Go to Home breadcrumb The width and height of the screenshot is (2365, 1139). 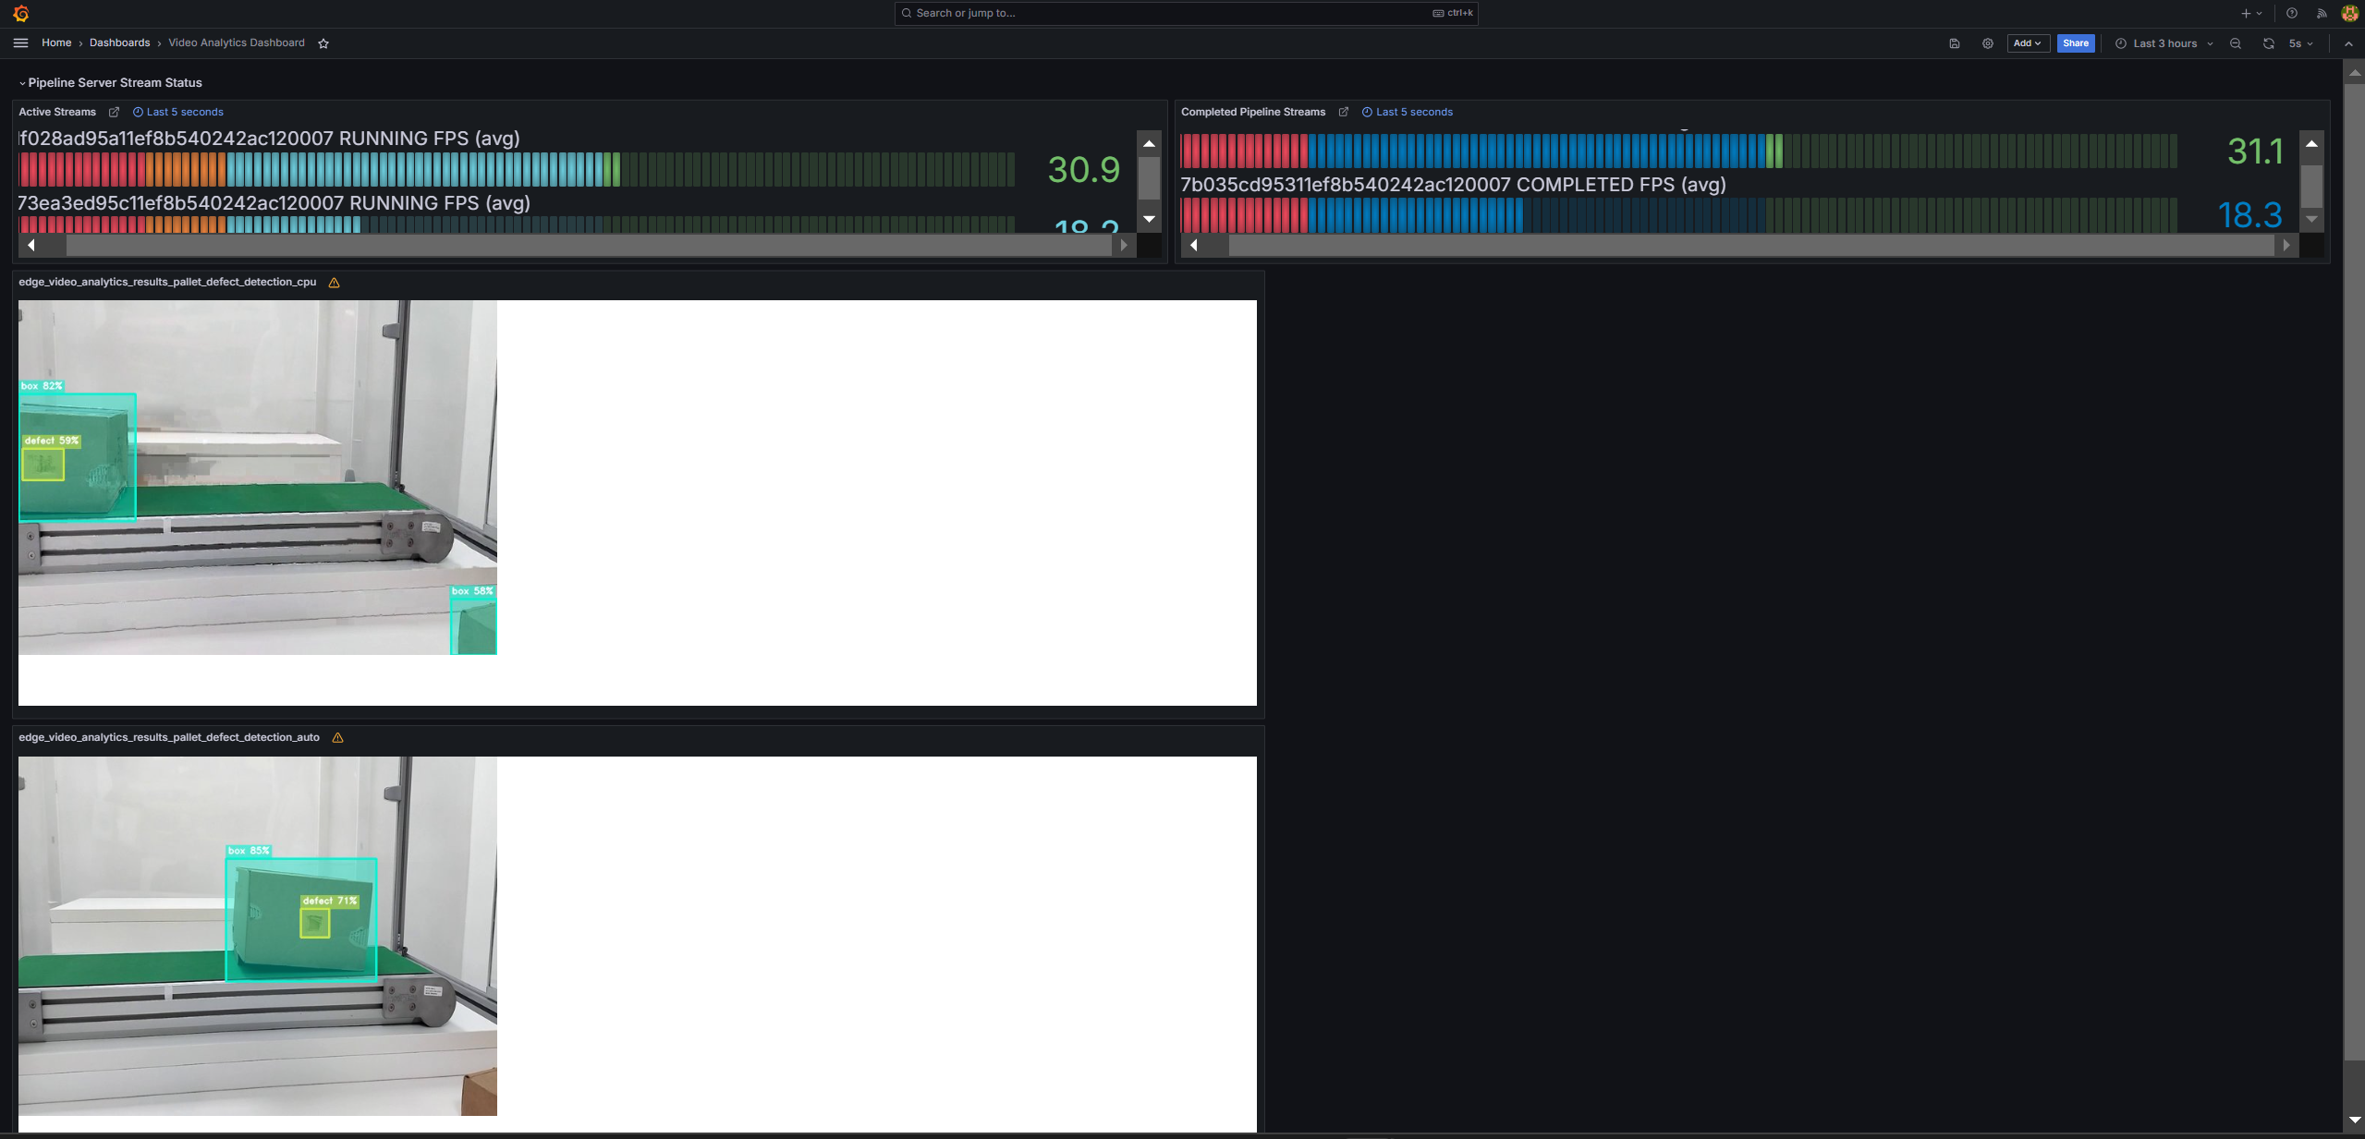click(x=55, y=42)
